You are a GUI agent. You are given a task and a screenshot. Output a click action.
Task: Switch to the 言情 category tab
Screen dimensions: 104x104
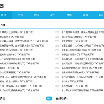pos(69,15)
